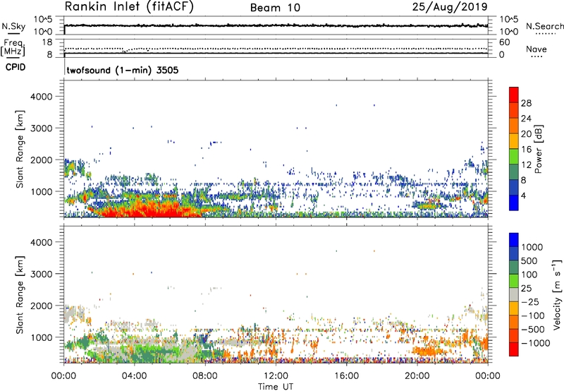Click the 'Slant Range [km]' label of power panel
The width and height of the screenshot is (564, 391).
(20, 150)
